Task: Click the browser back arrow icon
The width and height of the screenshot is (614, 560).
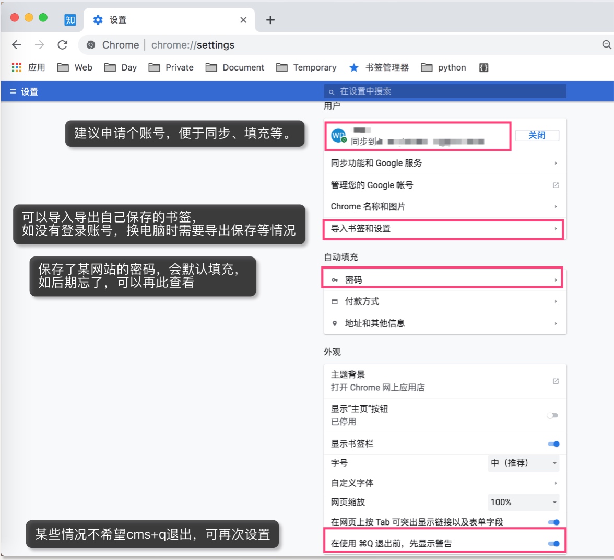Action: point(17,45)
